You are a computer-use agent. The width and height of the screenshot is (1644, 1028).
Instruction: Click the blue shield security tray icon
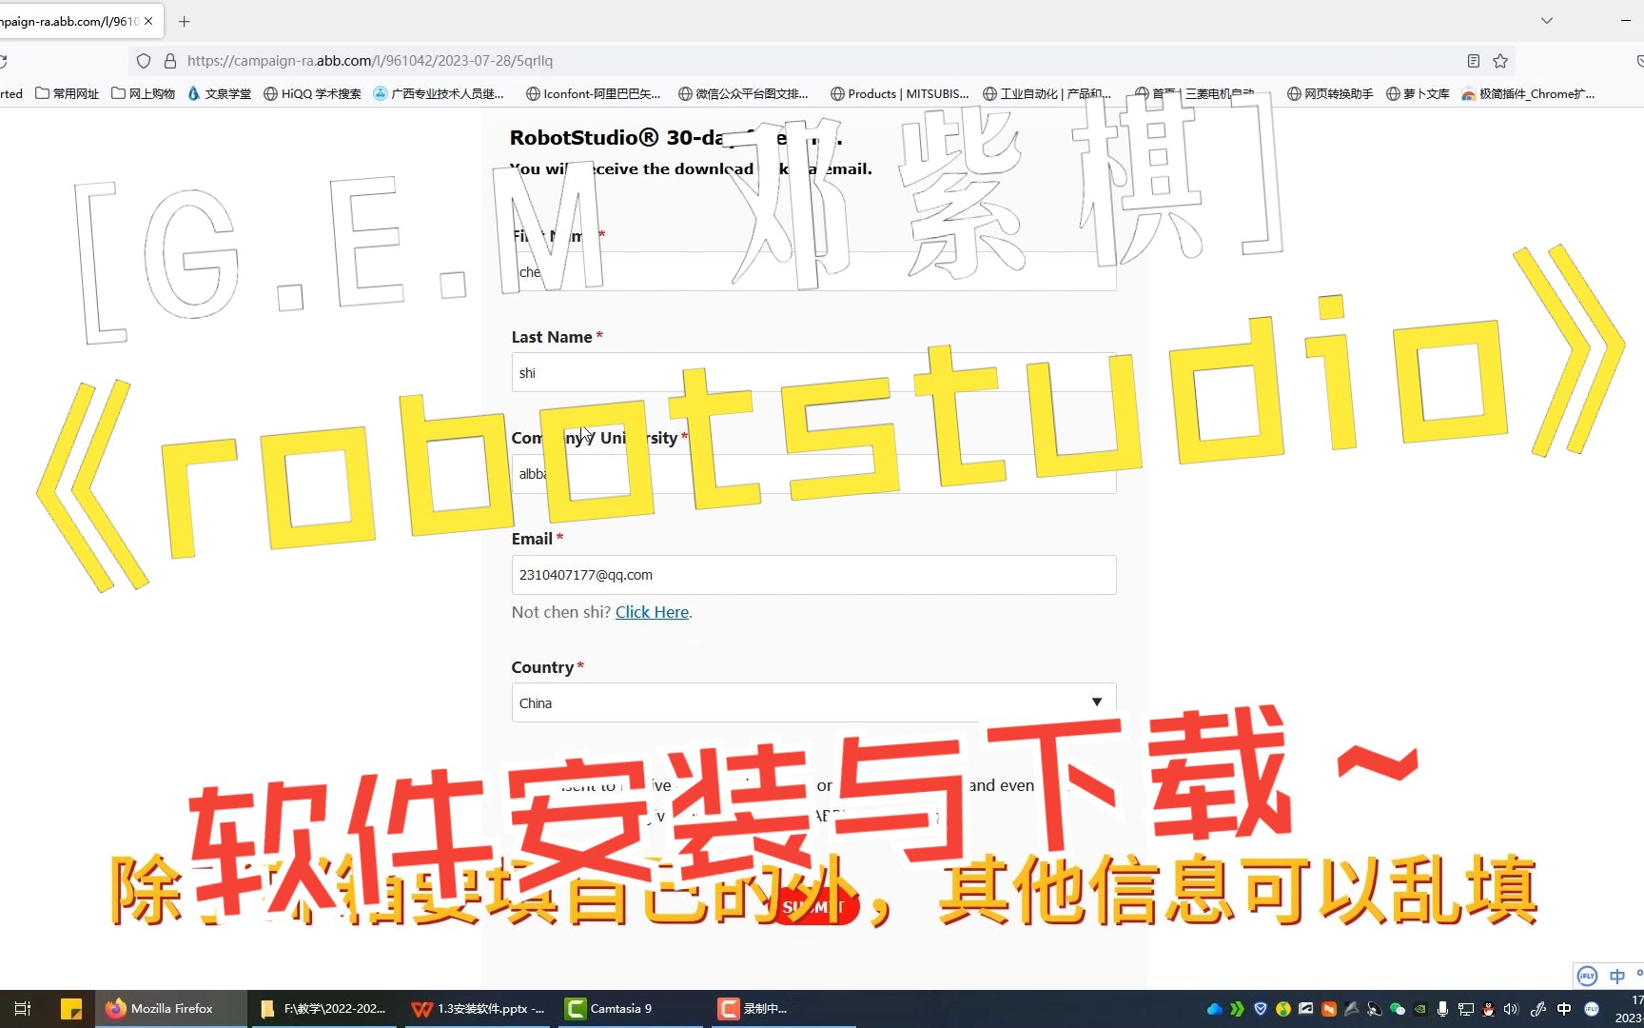tap(1261, 1009)
